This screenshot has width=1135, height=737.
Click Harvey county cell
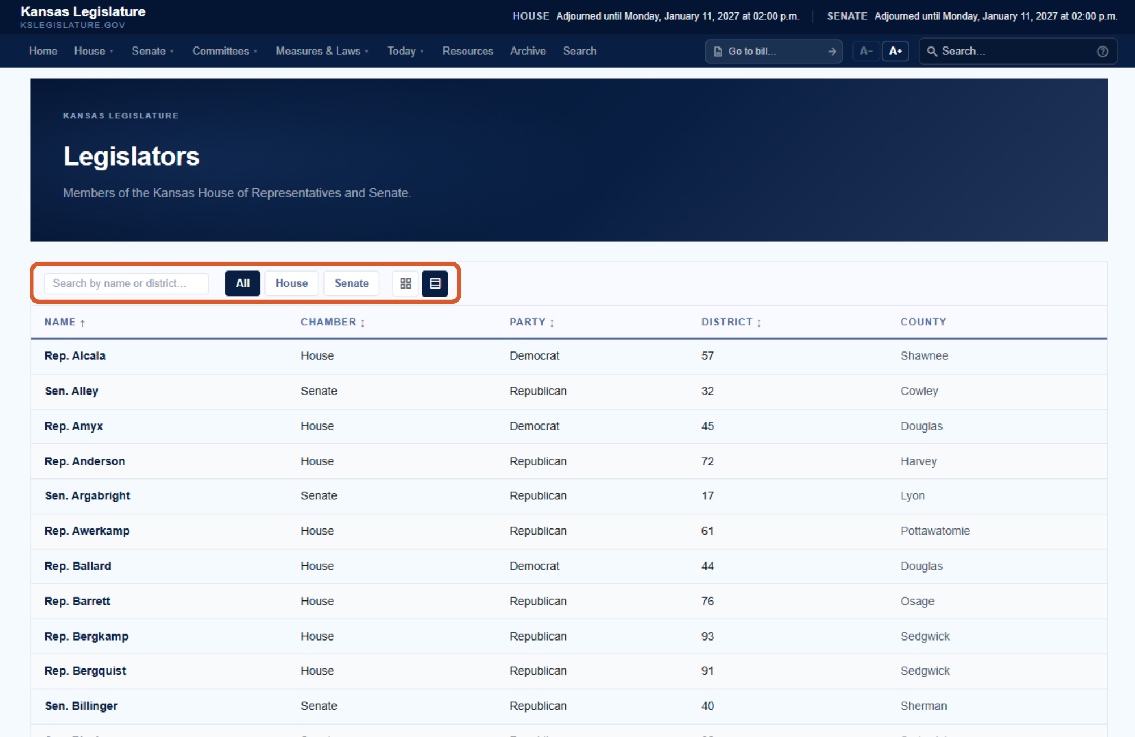coord(919,461)
